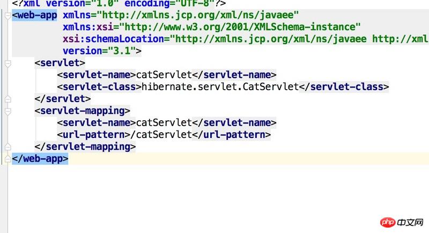Viewport: 429px width, 233px height.
Task: Click the version="3.1" attribute
Action: [x=99, y=51]
